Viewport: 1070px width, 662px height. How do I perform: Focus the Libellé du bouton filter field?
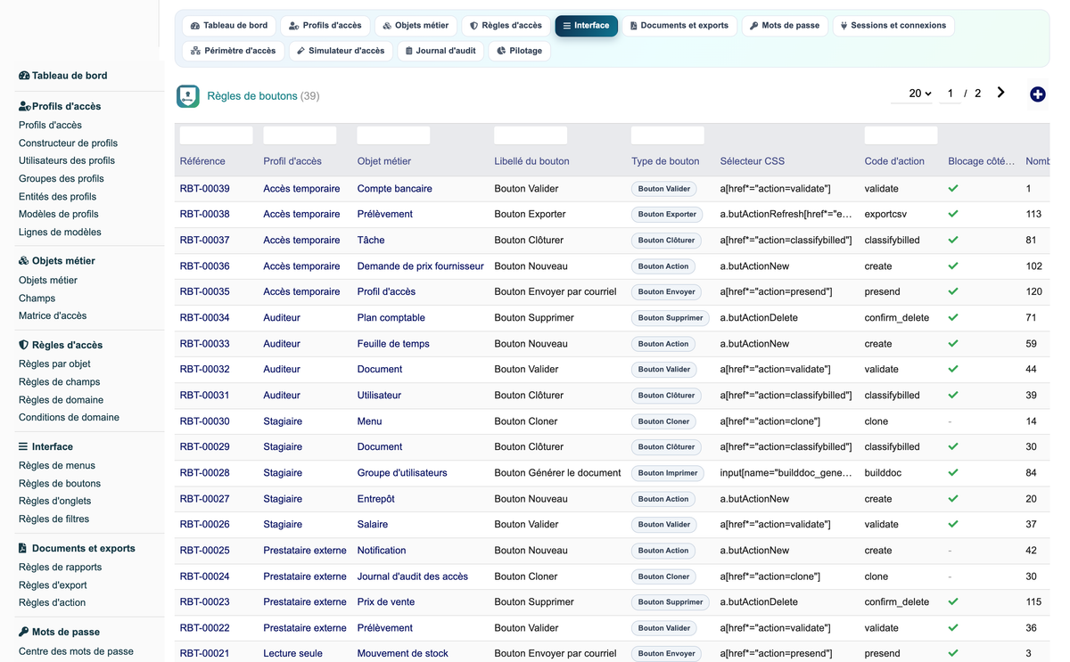[x=531, y=135]
